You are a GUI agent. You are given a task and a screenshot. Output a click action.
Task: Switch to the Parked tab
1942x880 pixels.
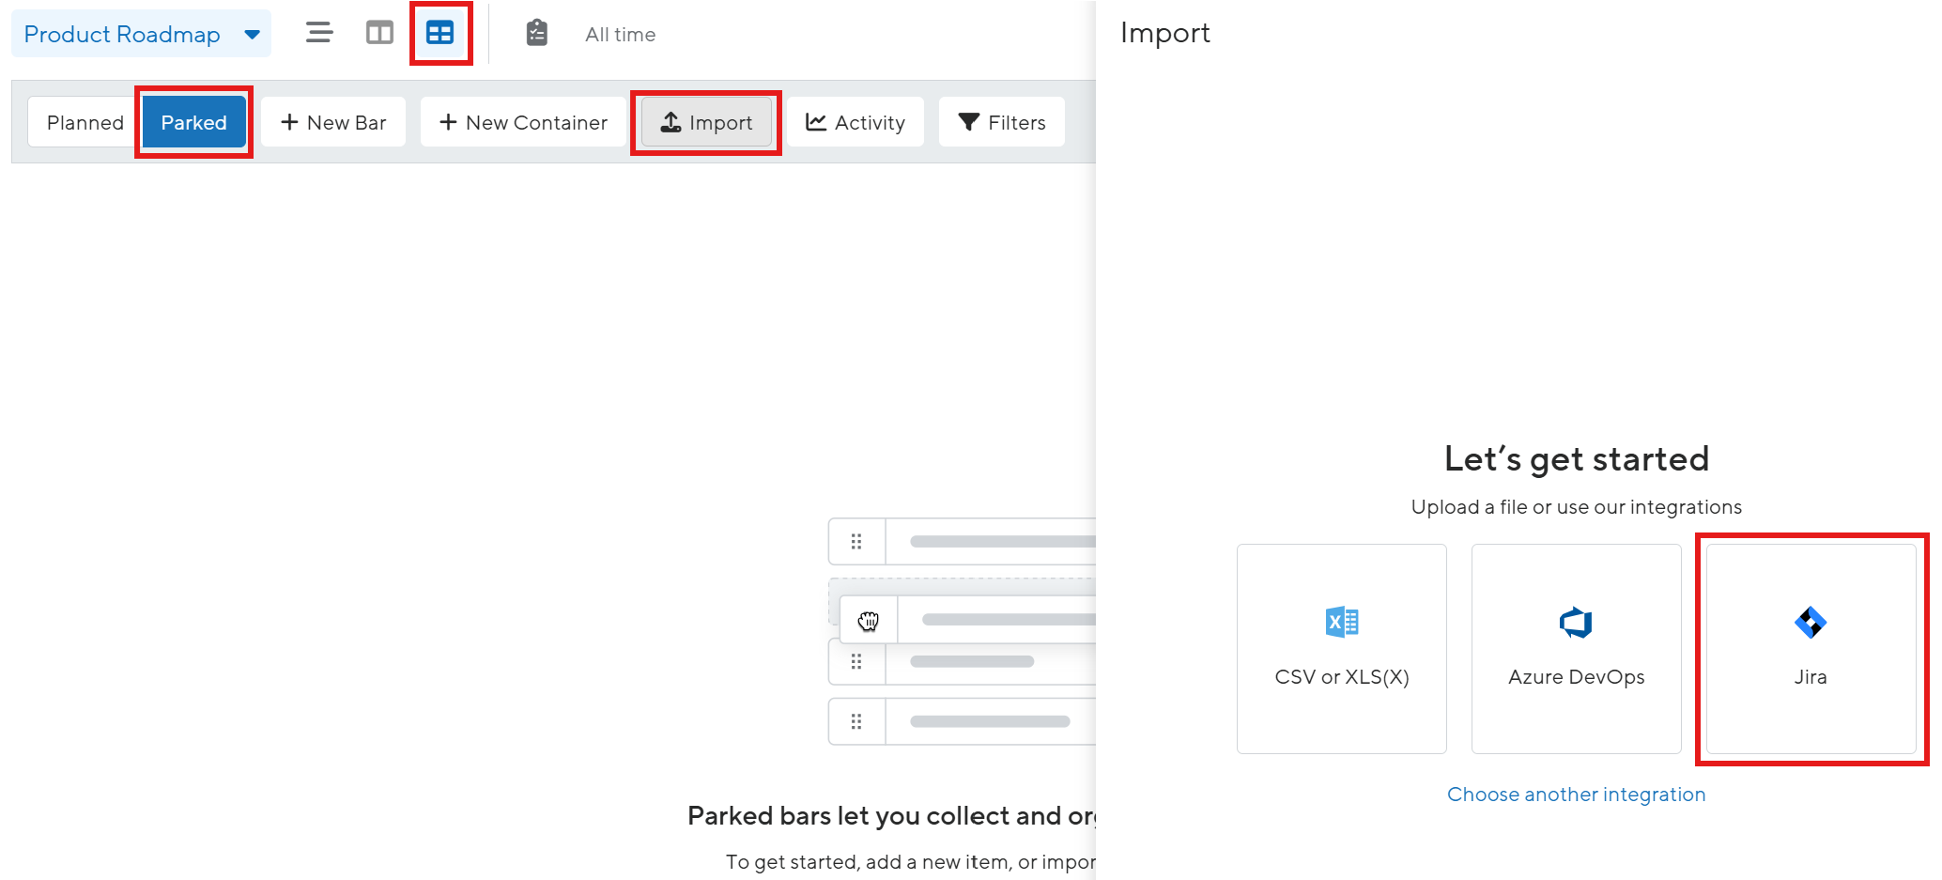[193, 121]
